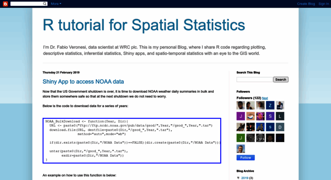331x180 pixels.
Task: Click the Followers (122) heading text
Action: pyautogui.click(x=249, y=98)
